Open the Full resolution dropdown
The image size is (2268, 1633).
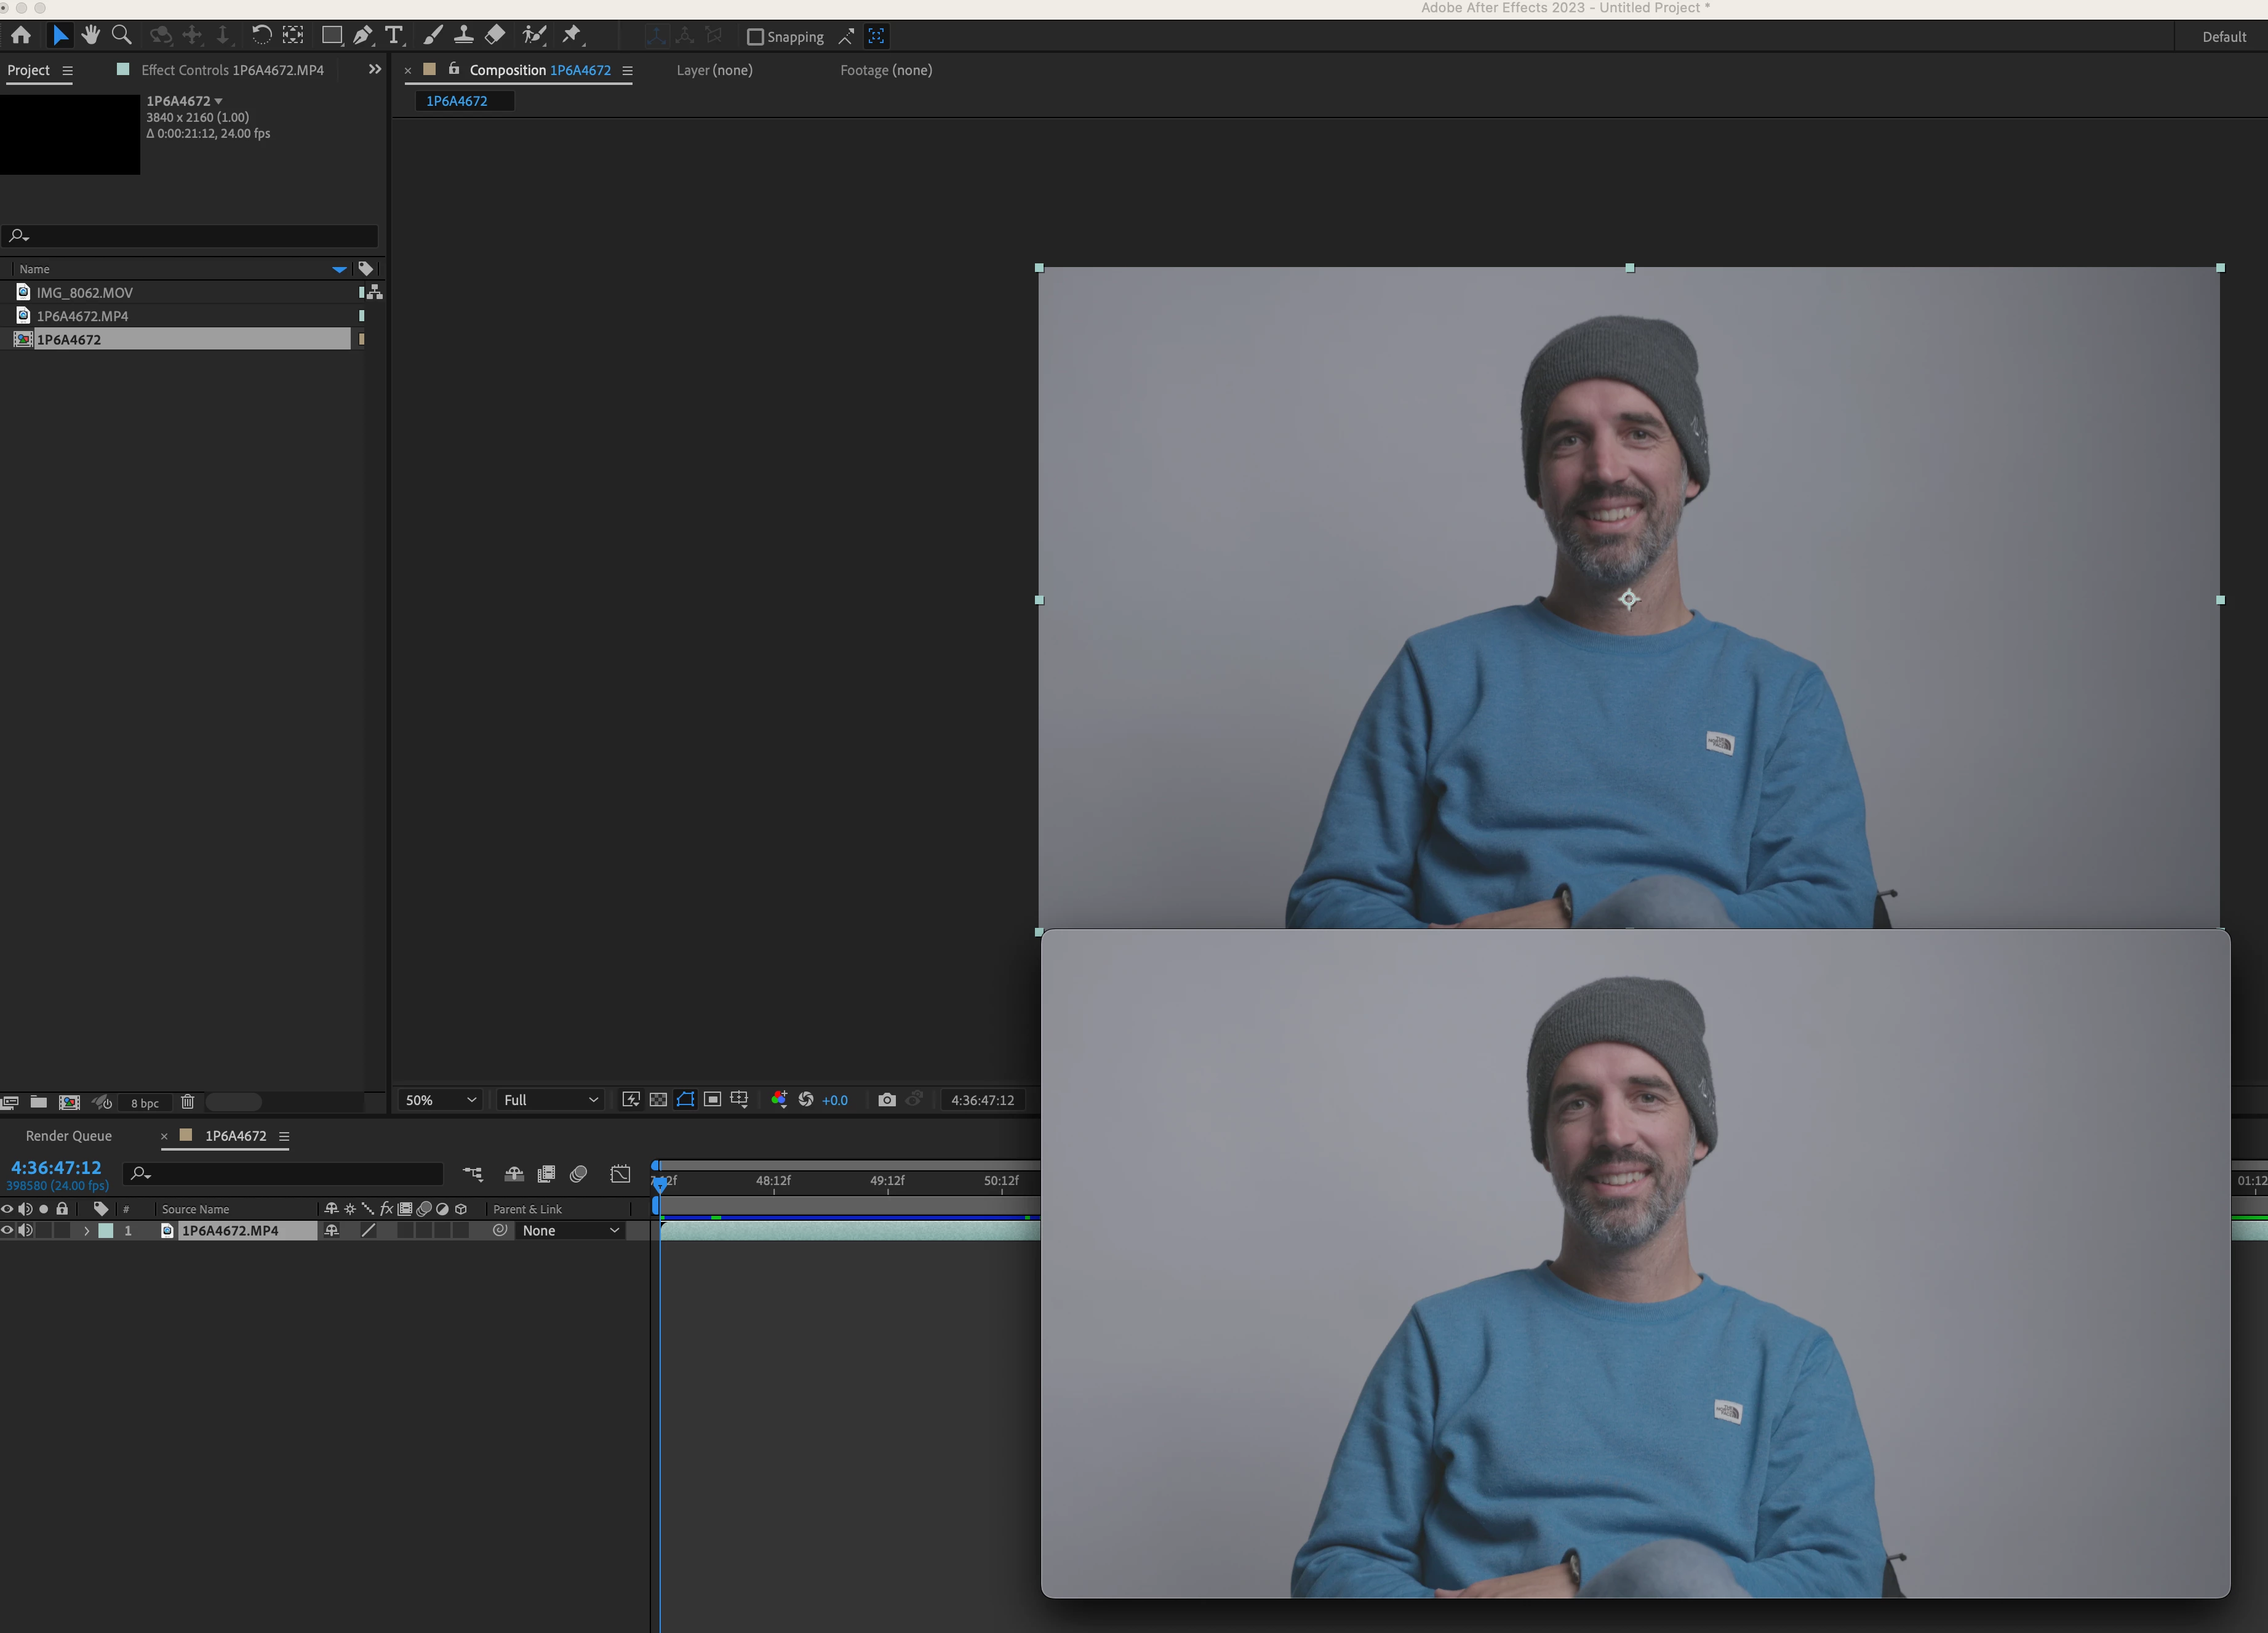point(550,1100)
